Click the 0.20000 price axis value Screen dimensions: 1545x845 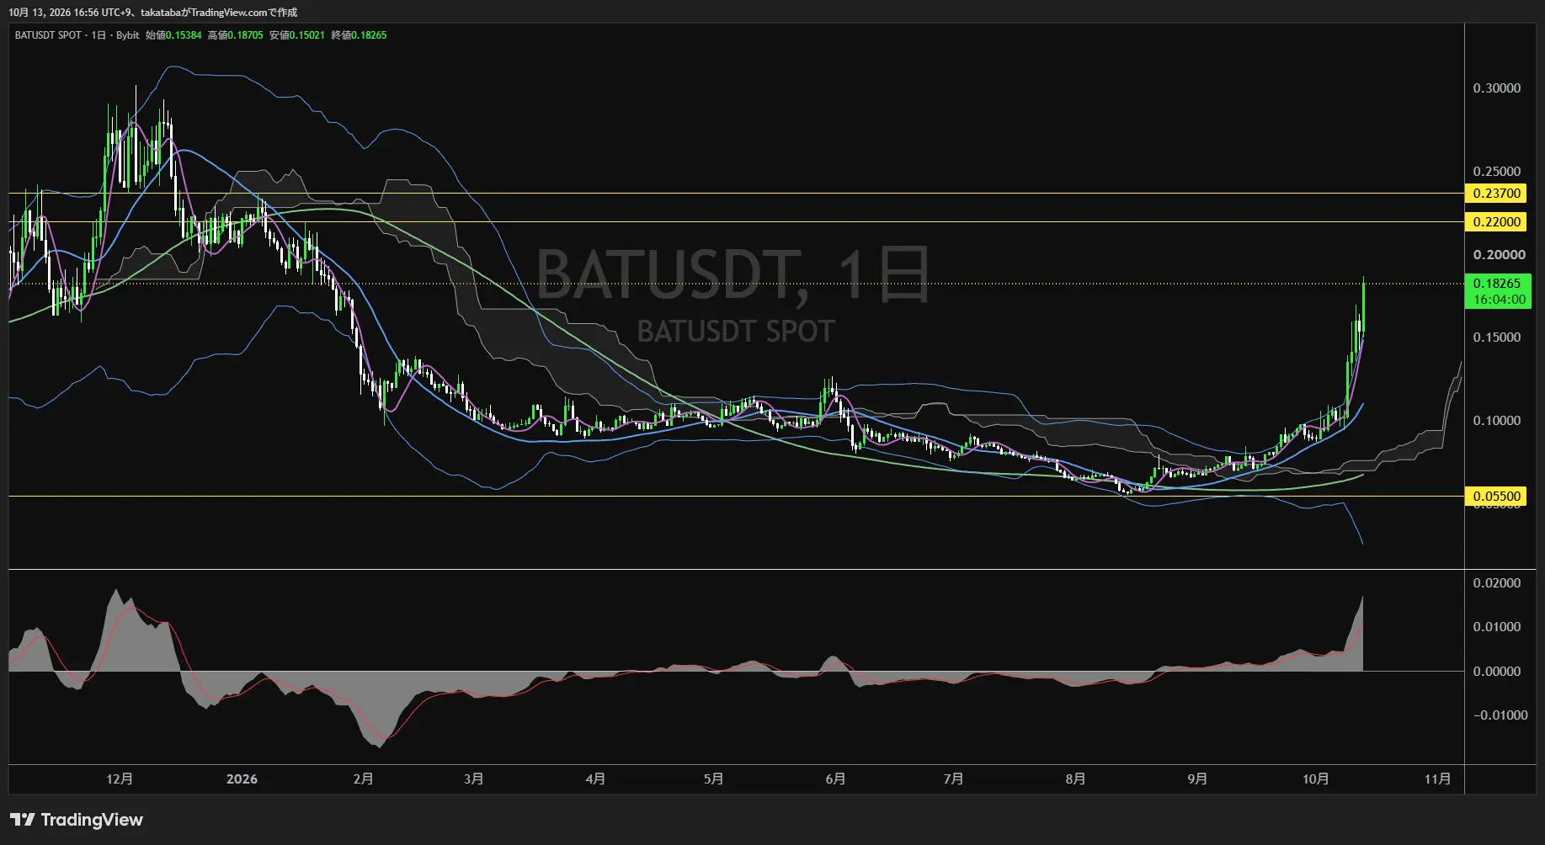pyautogui.click(x=1499, y=255)
